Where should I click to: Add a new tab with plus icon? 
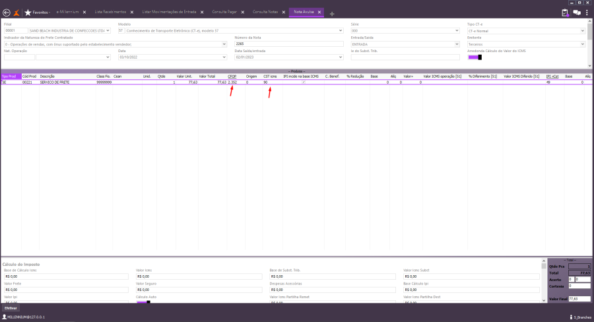[x=332, y=14]
